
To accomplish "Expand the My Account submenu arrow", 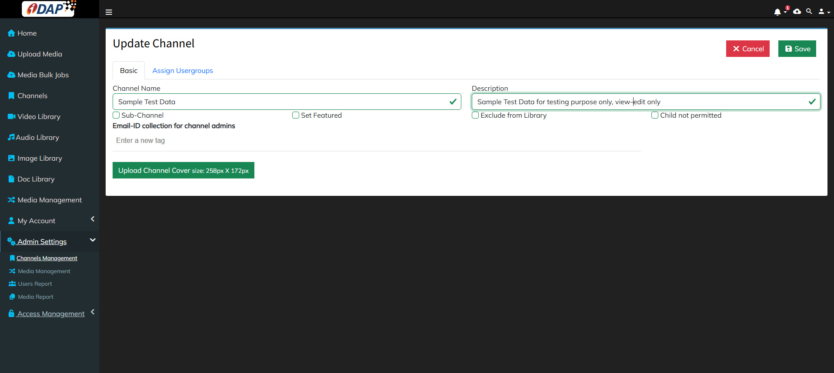I will (x=93, y=219).
